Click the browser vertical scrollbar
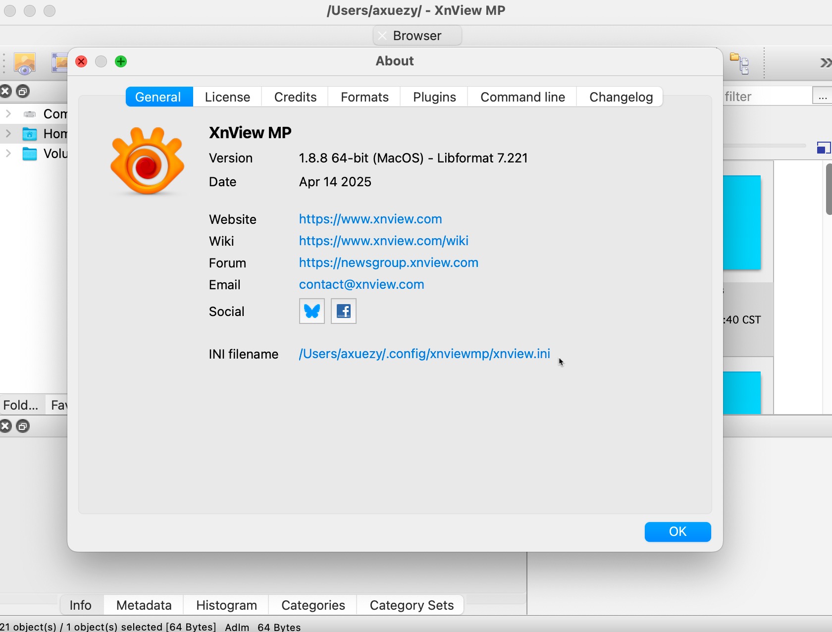832x632 pixels. (x=829, y=189)
